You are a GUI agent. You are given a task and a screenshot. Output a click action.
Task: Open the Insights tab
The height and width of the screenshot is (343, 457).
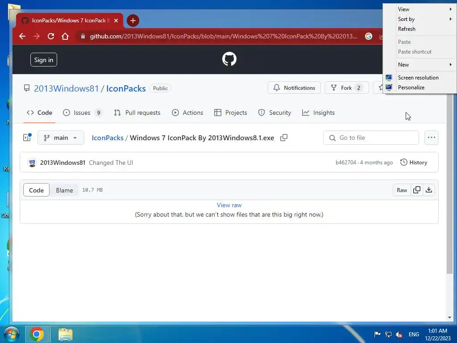coord(318,113)
